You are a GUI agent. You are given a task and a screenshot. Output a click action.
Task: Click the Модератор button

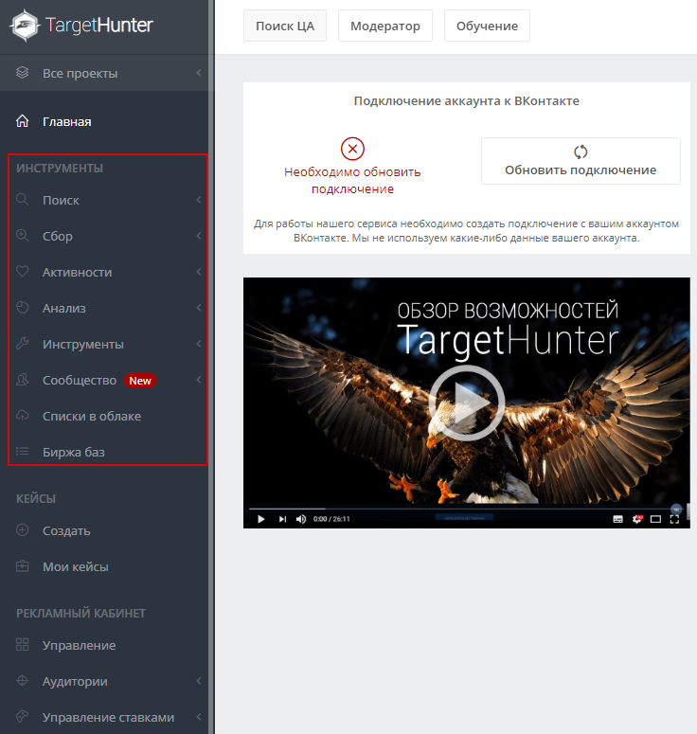[x=385, y=26]
